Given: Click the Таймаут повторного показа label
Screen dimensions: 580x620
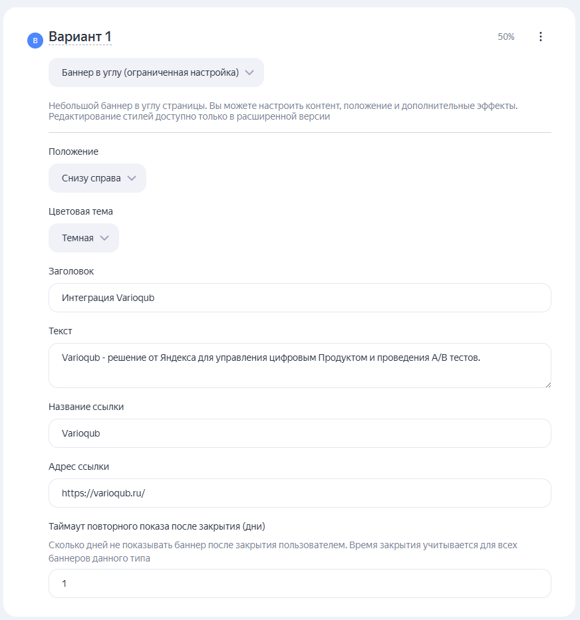Looking at the screenshot, I should click(157, 527).
